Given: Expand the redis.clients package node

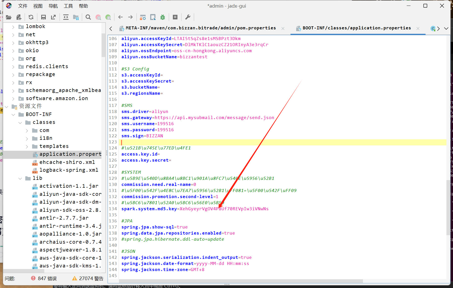Looking at the screenshot, I should pos(13,67).
